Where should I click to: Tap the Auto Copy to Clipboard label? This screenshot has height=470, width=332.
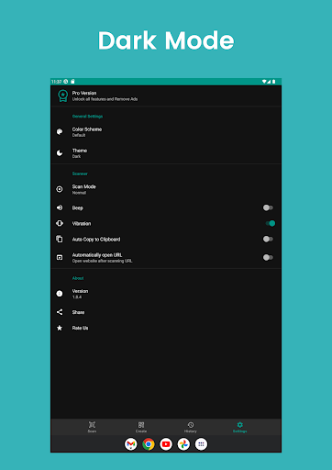96,240
